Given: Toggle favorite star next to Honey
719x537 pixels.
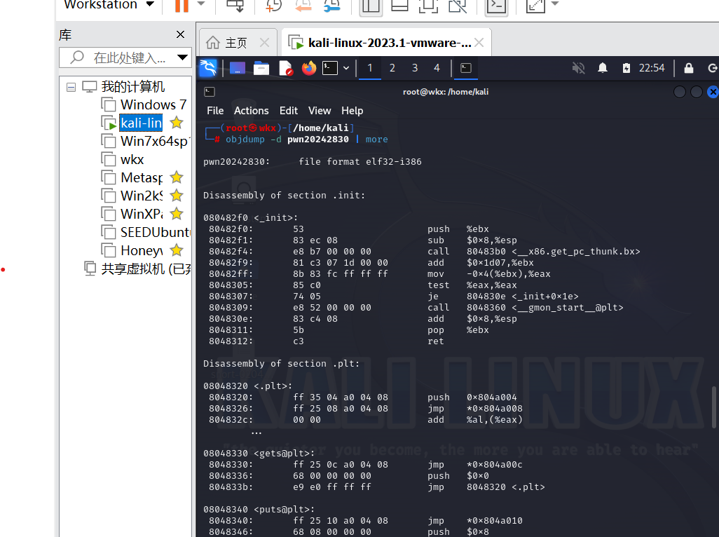Looking at the screenshot, I should point(177,250).
